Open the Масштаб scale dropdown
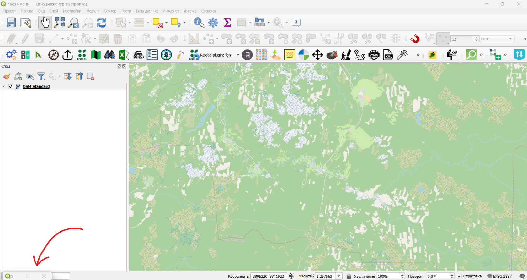The width and height of the screenshot is (527, 280). click(339, 276)
